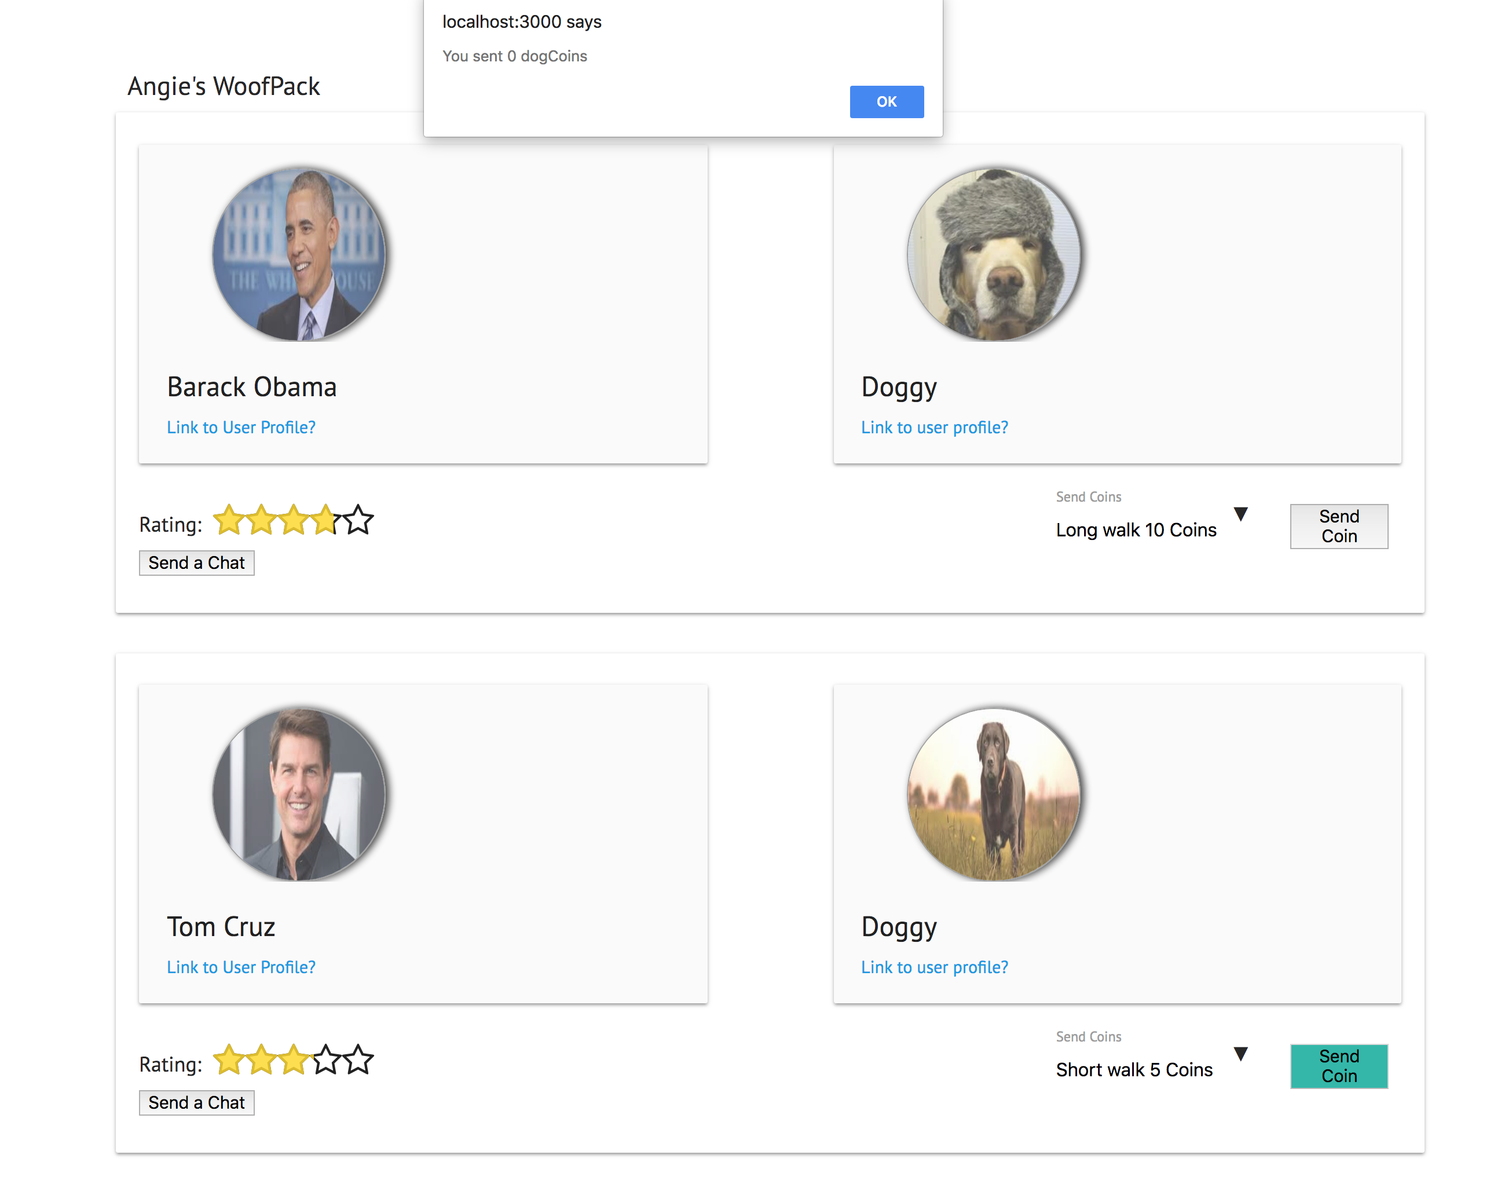Click the green Send Coin button for Short walk
This screenshot has height=1184, width=1501.
point(1338,1066)
